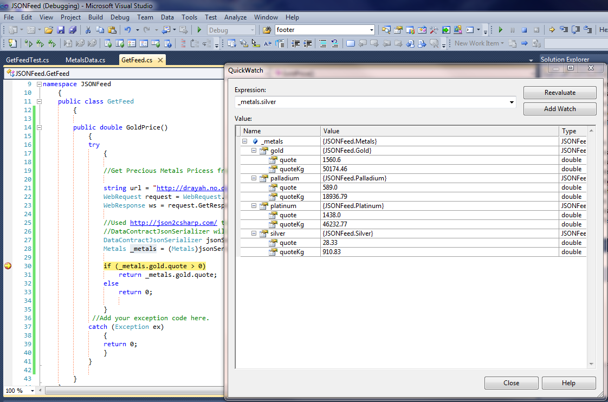Close the GetFeed.cs tab
The image size is (608, 402).
click(160, 60)
